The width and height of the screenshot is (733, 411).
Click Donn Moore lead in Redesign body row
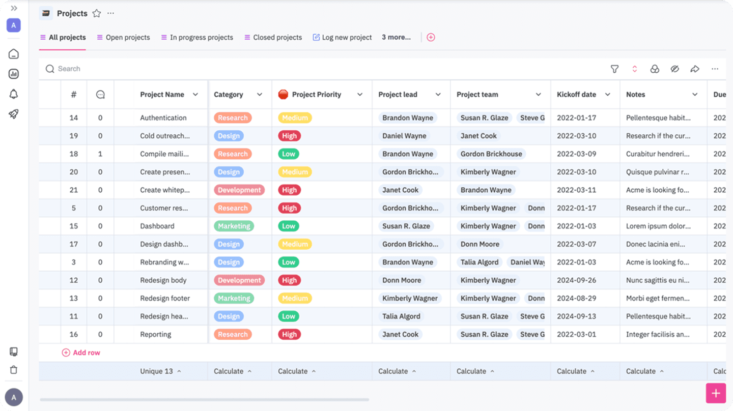[402, 280]
